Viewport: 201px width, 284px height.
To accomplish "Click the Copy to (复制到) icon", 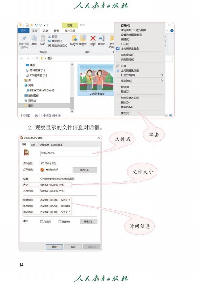I will (x=83, y=38).
